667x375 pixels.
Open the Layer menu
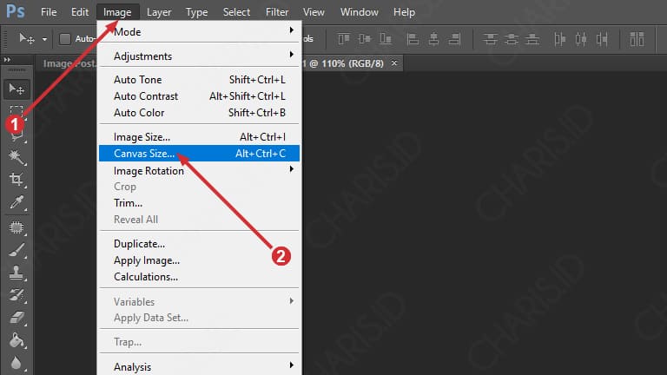coord(159,12)
